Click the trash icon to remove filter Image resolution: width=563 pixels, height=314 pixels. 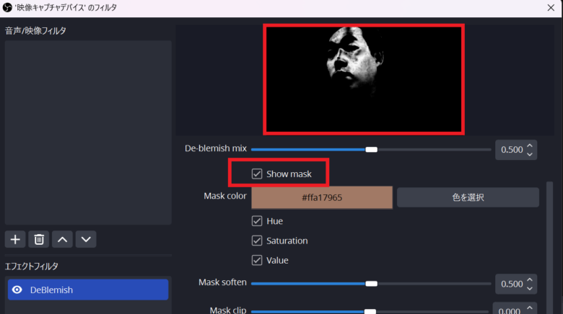pyautogui.click(x=39, y=239)
